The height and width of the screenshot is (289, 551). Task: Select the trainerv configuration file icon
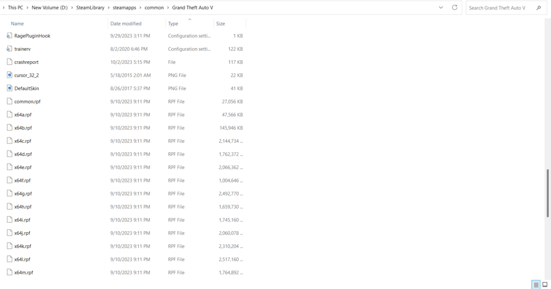9,49
